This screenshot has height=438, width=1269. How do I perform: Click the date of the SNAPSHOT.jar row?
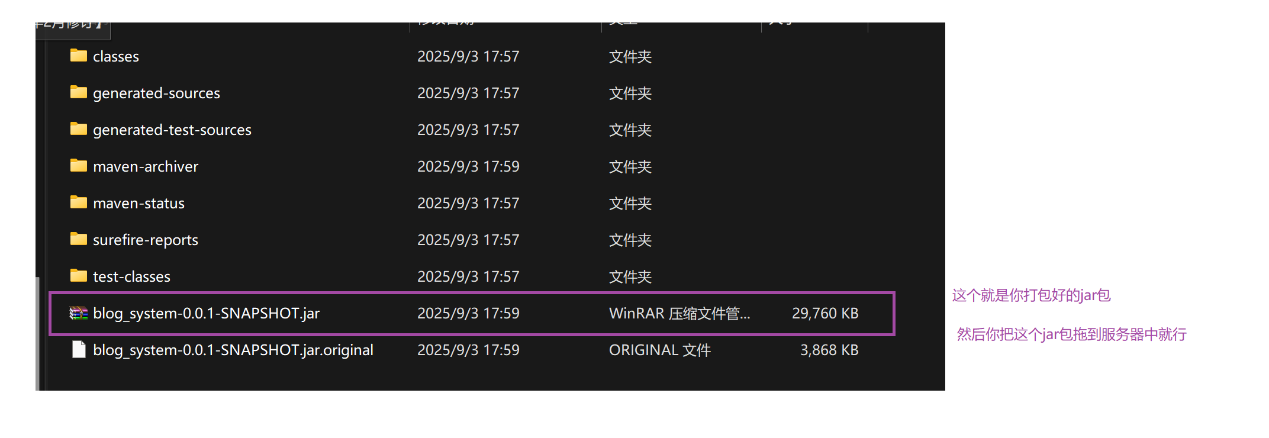[x=468, y=313]
